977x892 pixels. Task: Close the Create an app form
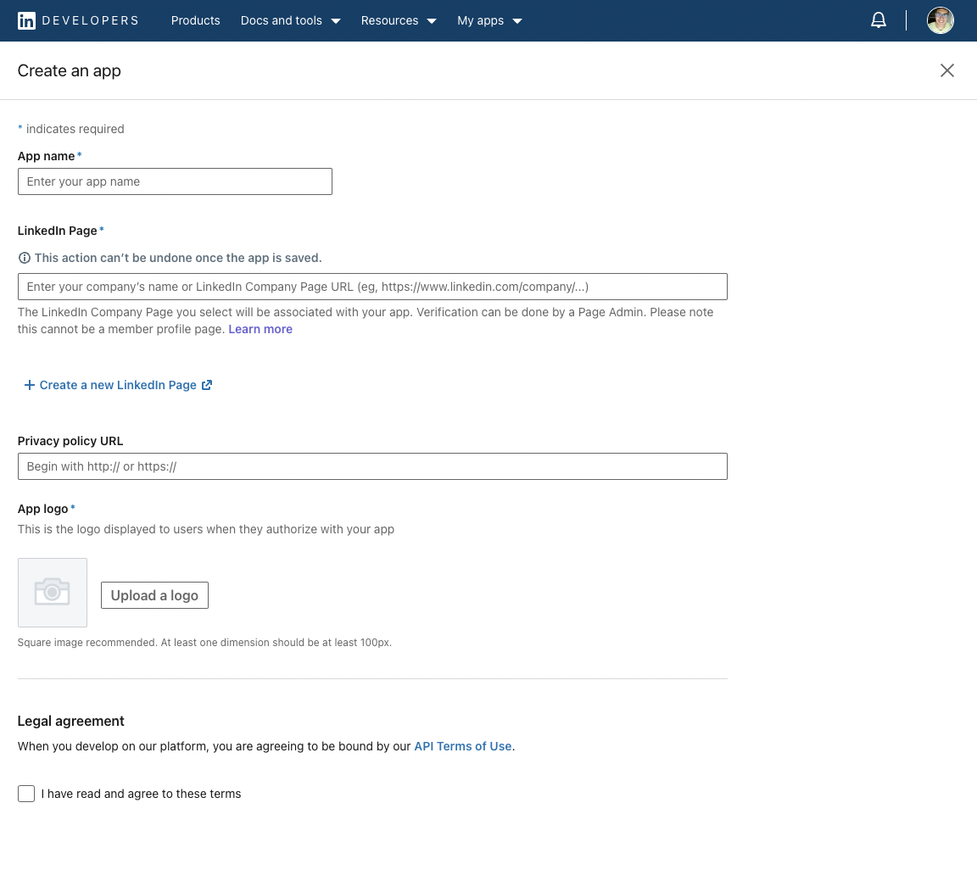946,70
